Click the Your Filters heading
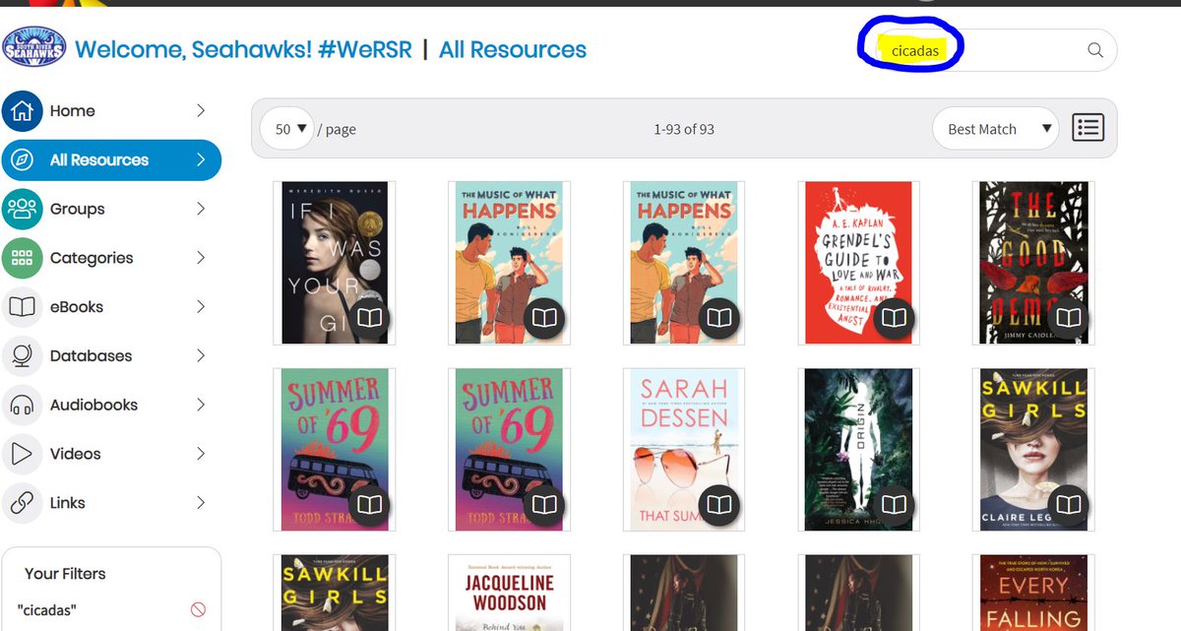The height and width of the screenshot is (631, 1181). (x=65, y=574)
